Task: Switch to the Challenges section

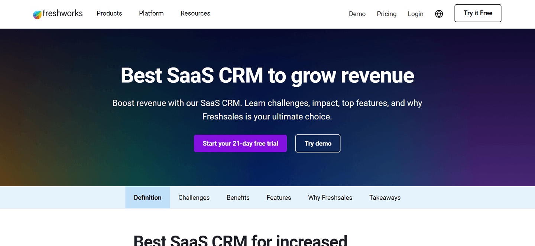Action: 194,197
